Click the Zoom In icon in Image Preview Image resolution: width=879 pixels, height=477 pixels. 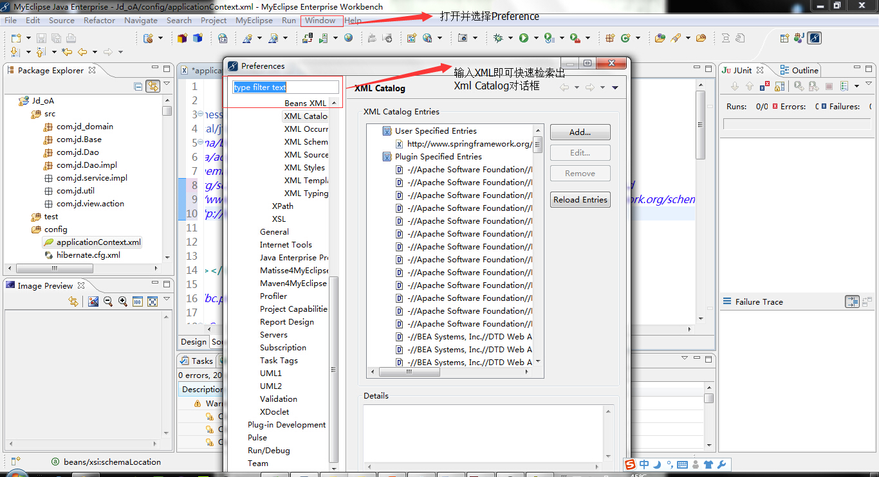coord(122,301)
